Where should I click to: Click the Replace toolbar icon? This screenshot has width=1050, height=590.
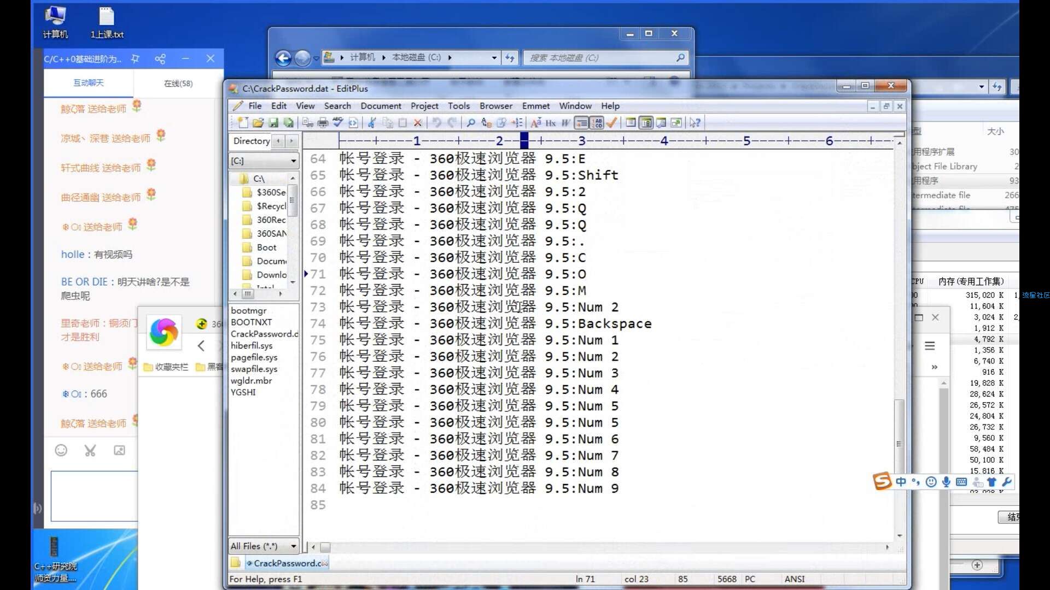tap(486, 123)
